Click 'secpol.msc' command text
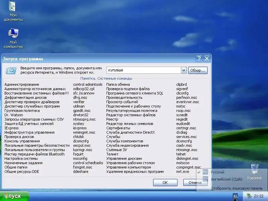Screen dimensions: 268x201 click(x=82, y=145)
